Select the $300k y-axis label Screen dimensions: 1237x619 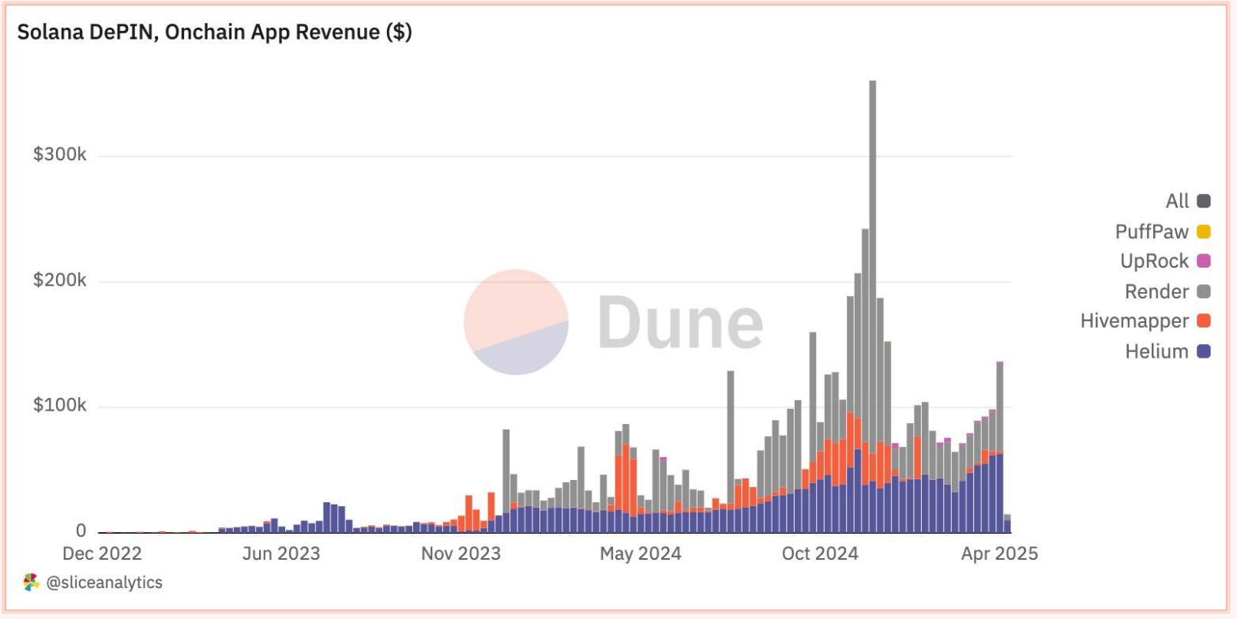point(59,155)
